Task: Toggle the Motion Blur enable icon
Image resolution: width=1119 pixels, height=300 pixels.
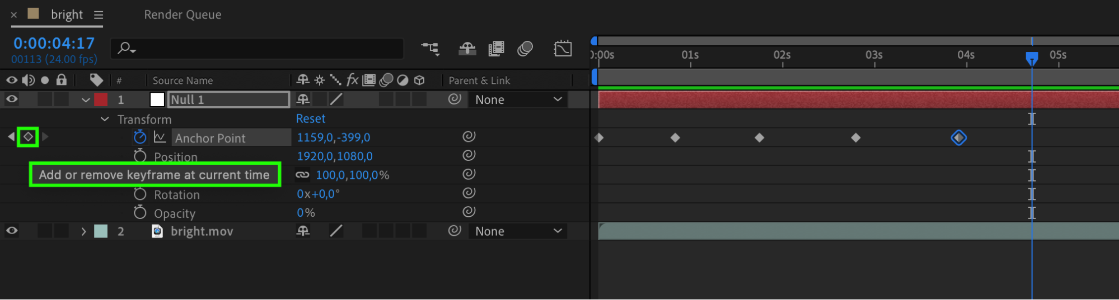Action: (x=525, y=49)
